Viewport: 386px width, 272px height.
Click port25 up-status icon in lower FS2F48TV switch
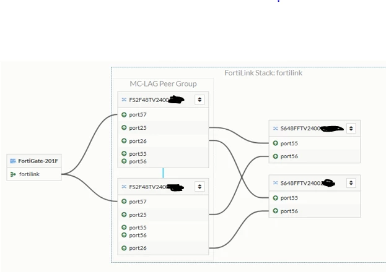pyautogui.click(x=124, y=215)
